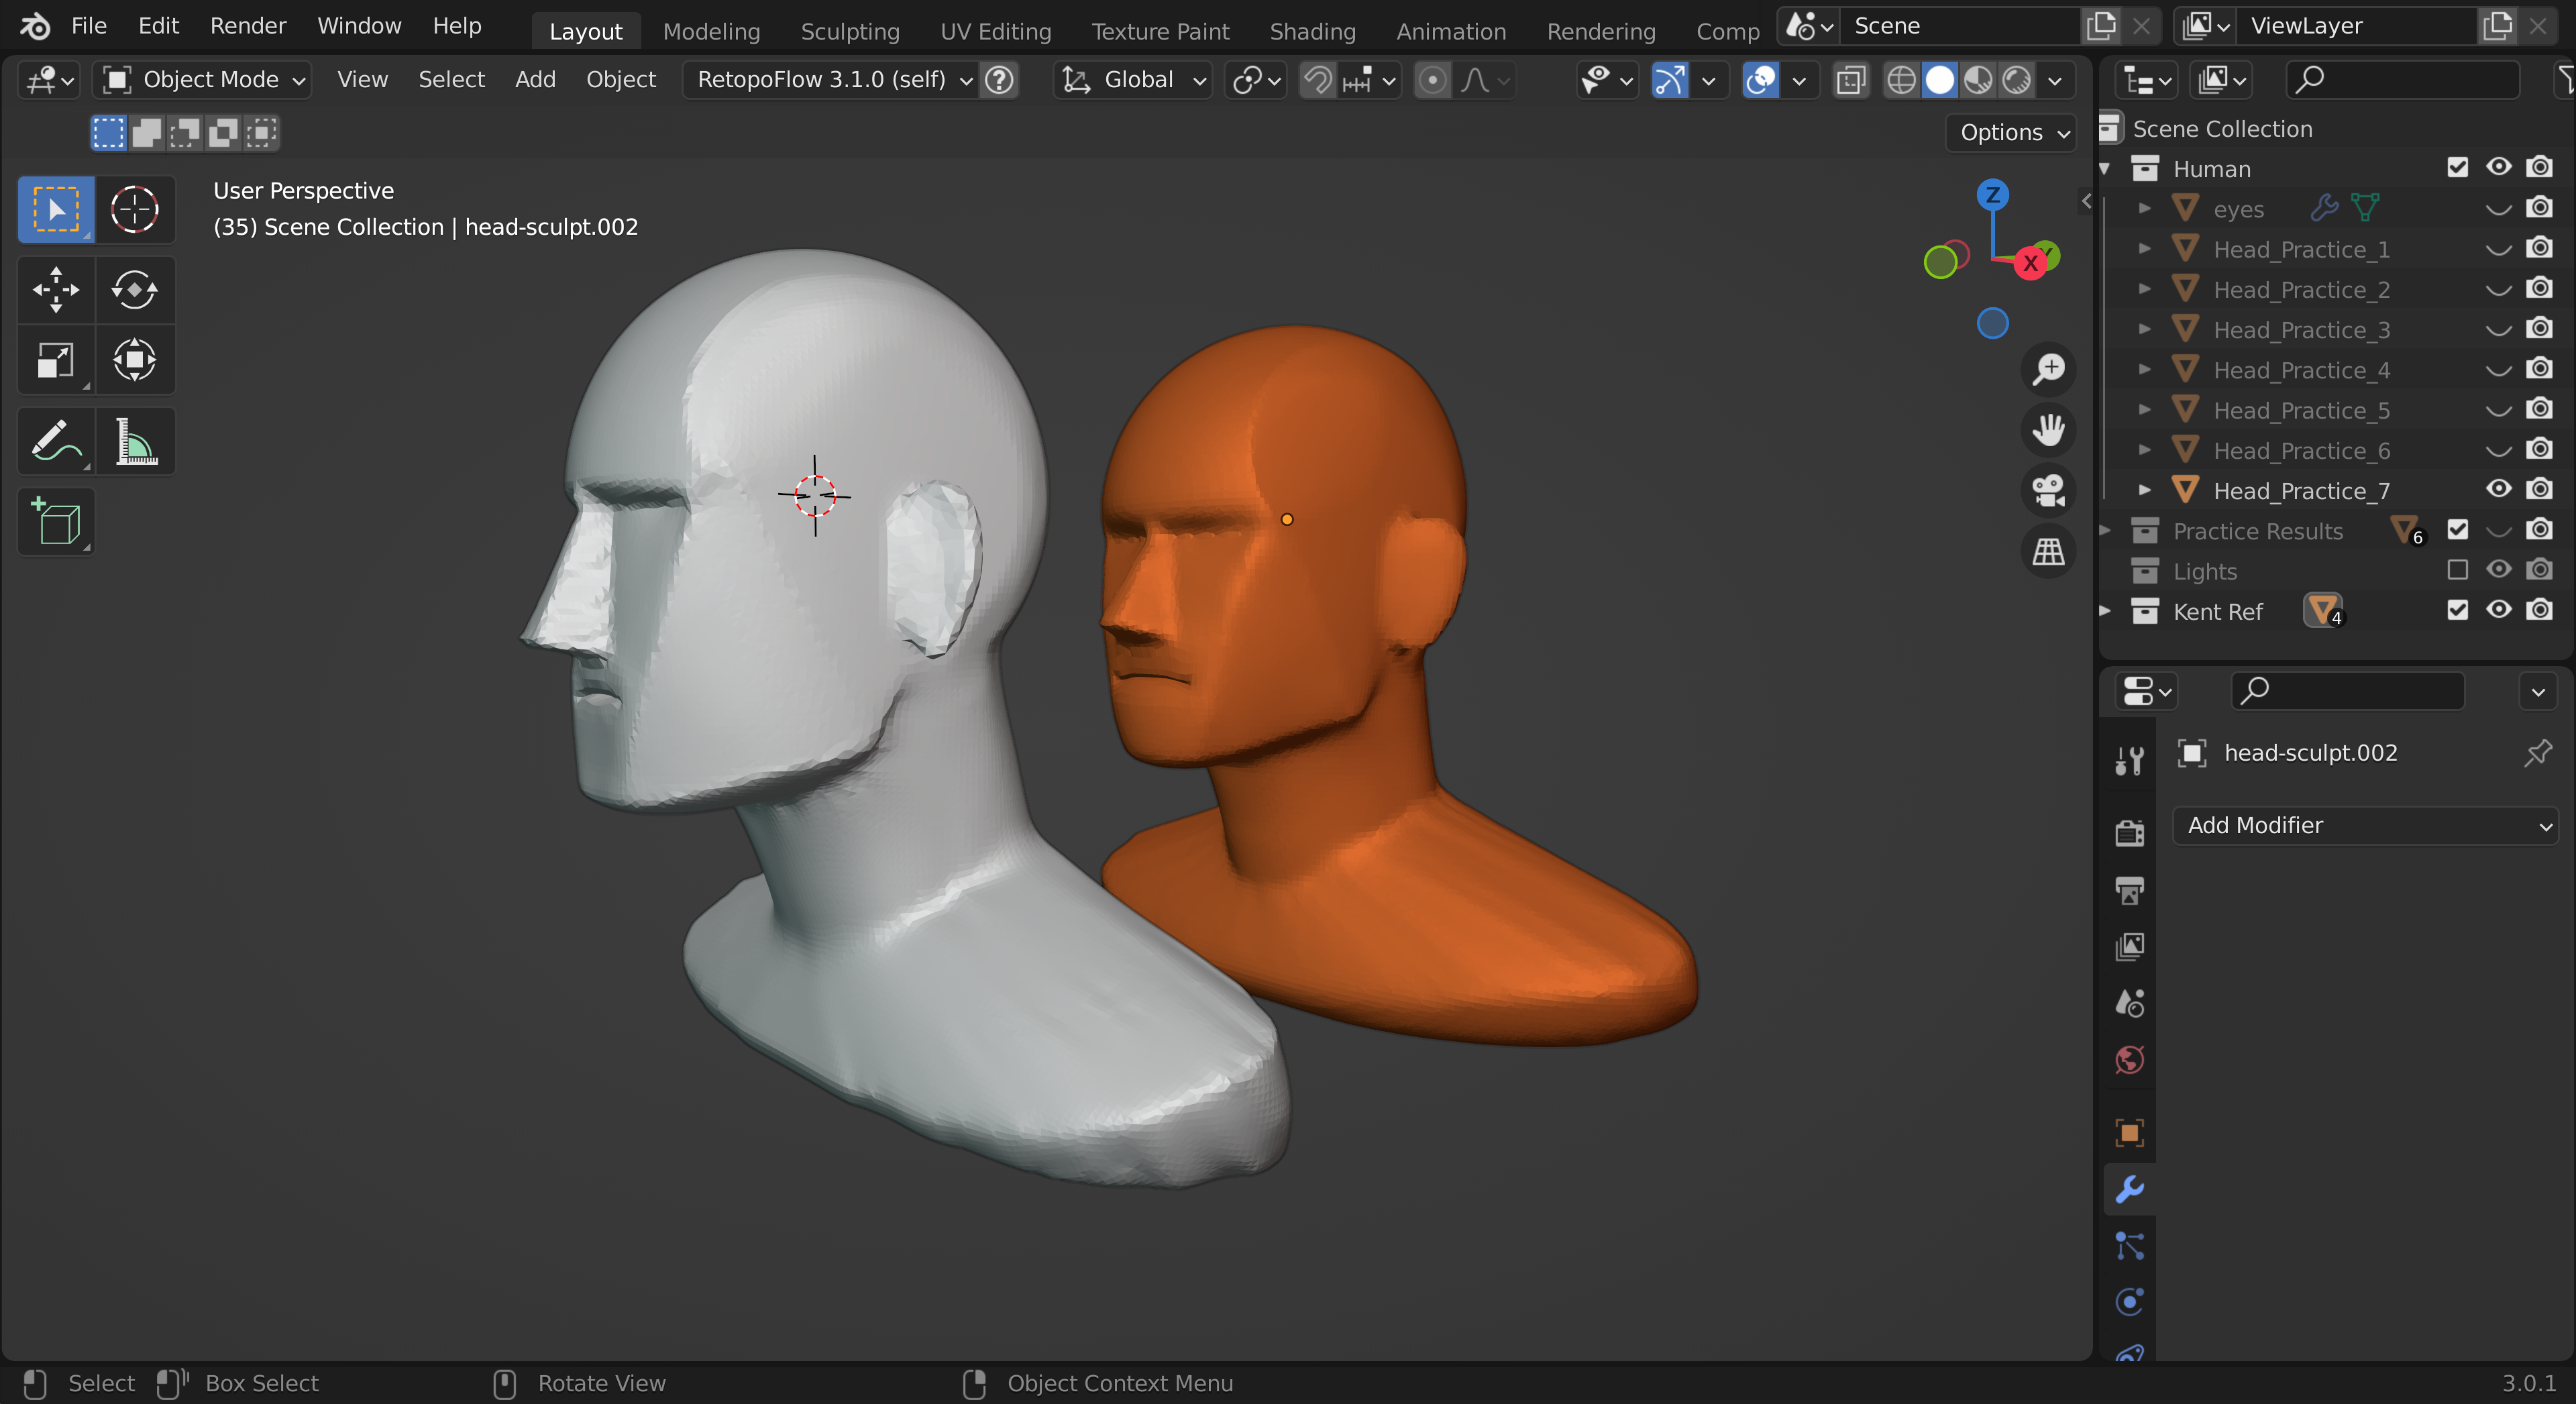Open the viewport Options popover
The width and height of the screenshot is (2576, 1404).
[2012, 132]
